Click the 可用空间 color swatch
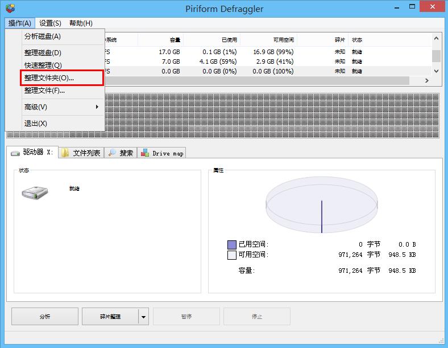This screenshot has width=448, height=348. 232,255
